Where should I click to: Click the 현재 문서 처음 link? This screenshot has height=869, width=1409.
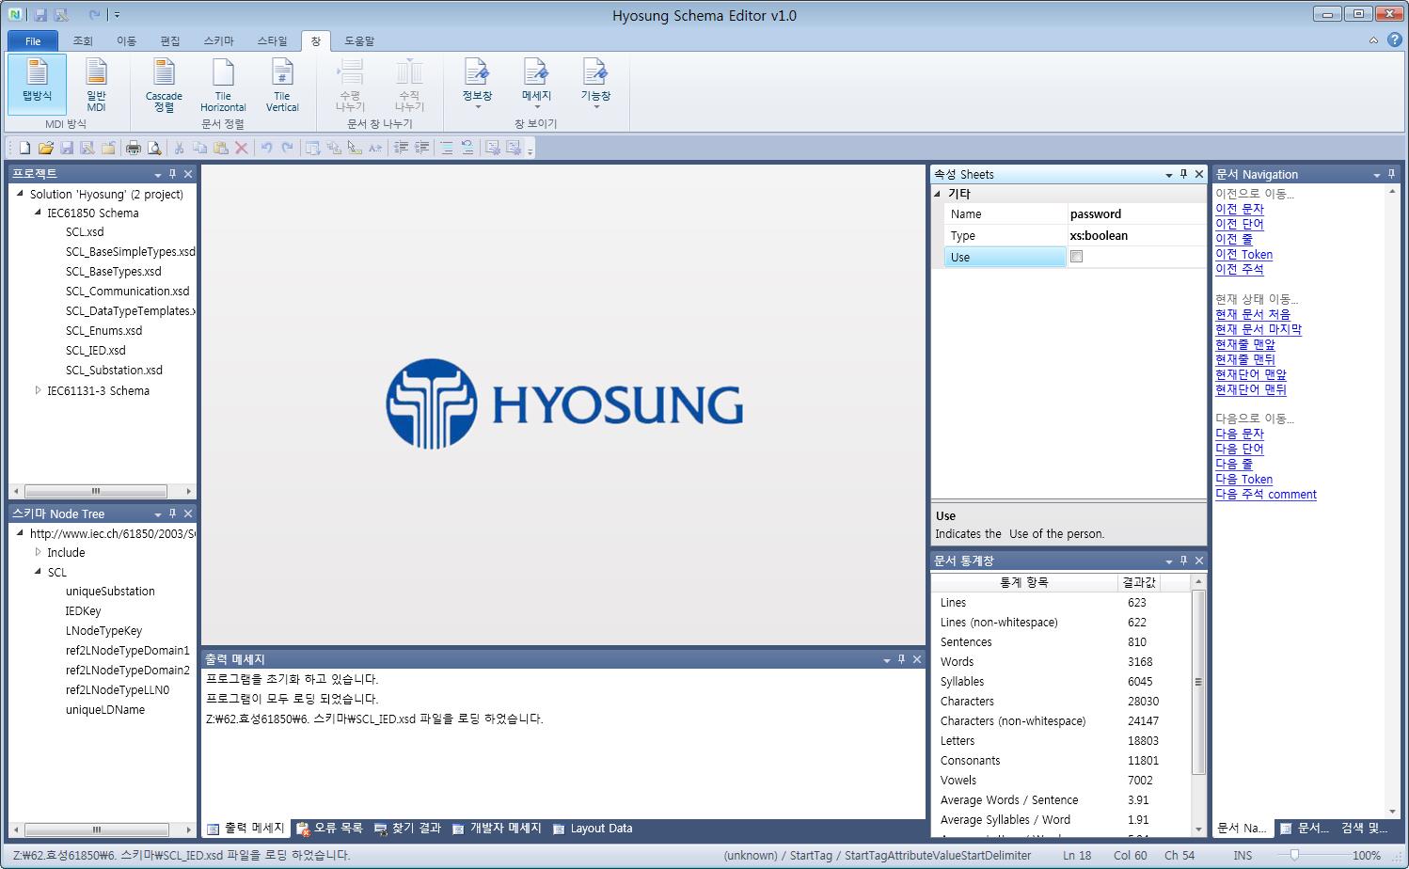[x=1252, y=314]
